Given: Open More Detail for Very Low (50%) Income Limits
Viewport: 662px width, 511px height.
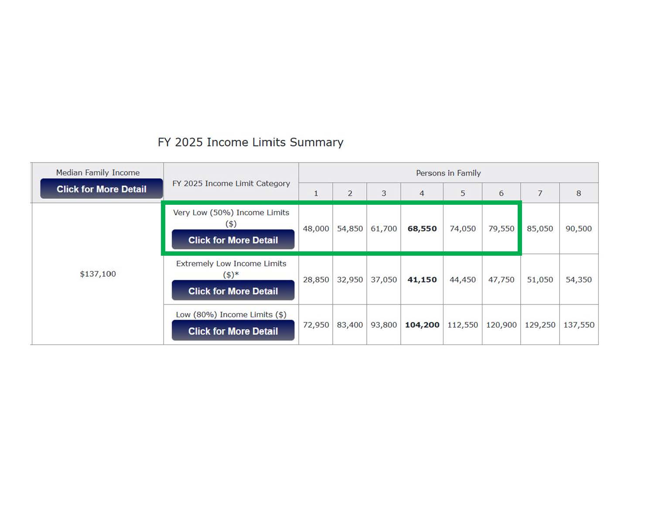Looking at the screenshot, I should (233, 240).
